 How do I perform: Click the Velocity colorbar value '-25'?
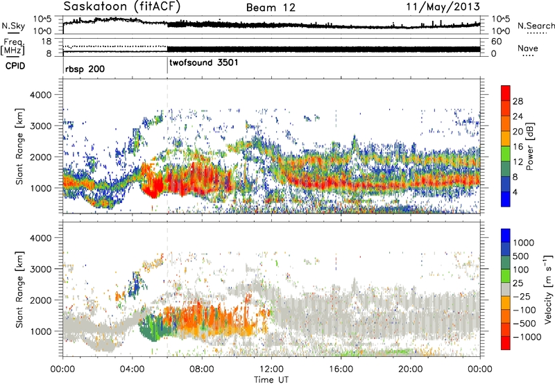click(522, 297)
